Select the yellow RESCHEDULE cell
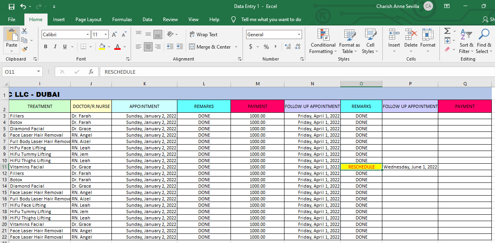495x243 pixels. click(361, 167)
